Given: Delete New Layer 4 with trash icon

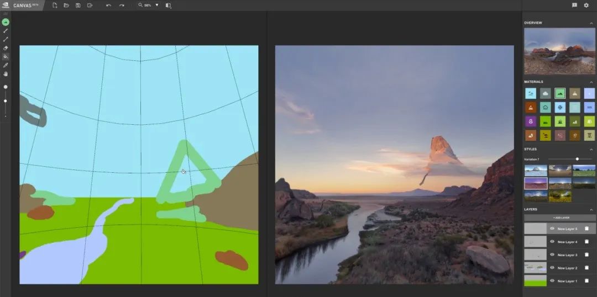Looking at the screenshot, I should point(586,241).
